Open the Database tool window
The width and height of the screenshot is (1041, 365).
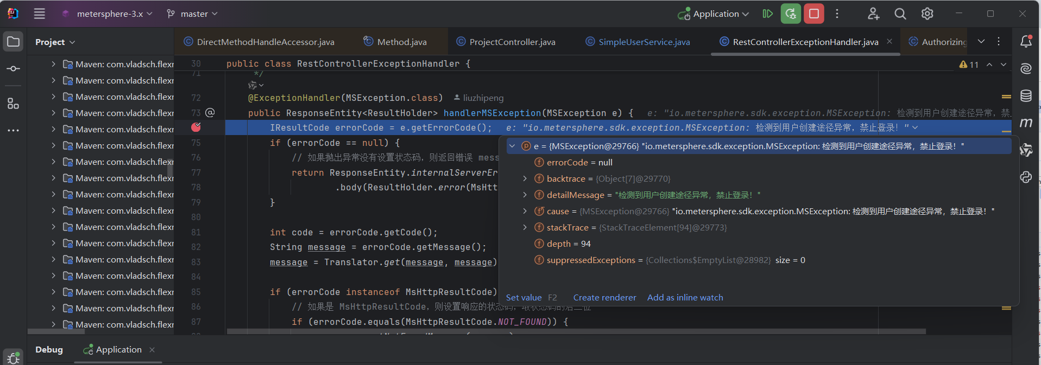click(1026, 96)
